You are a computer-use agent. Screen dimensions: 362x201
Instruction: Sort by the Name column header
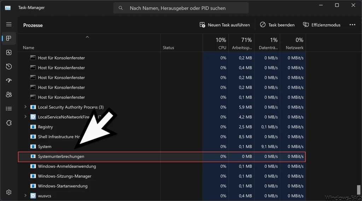coord(29,48)
